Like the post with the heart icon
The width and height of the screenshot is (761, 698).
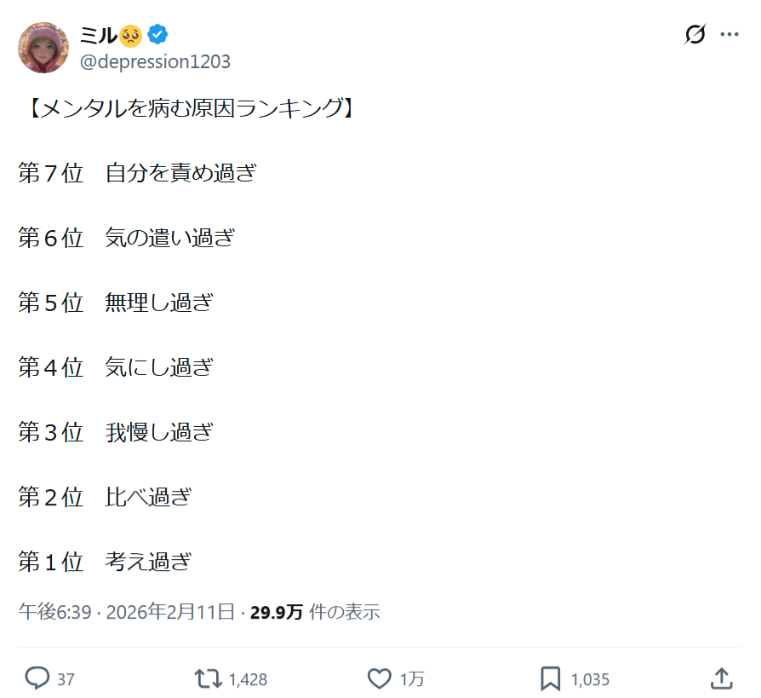pos(379,678)
